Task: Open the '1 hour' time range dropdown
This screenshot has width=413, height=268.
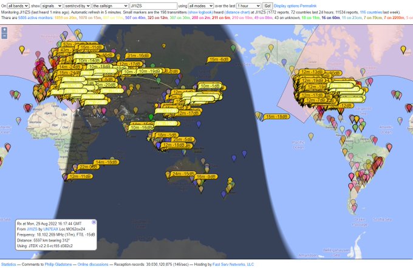Action: (x=248, y=6)
